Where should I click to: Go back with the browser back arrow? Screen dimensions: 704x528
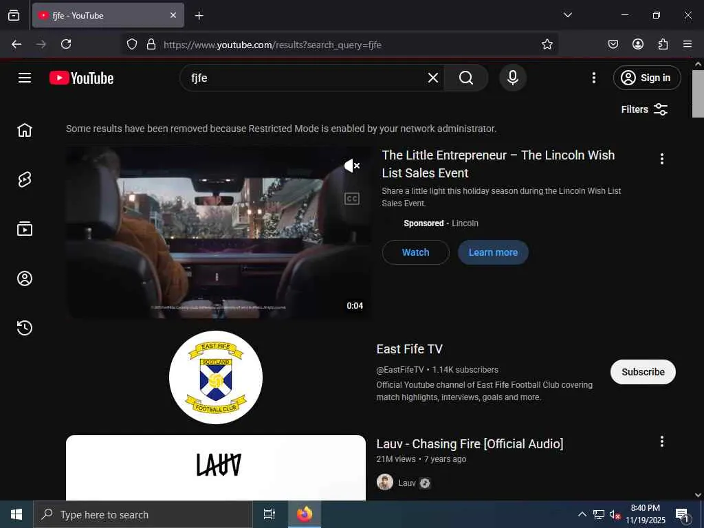(x=16, y=44)
